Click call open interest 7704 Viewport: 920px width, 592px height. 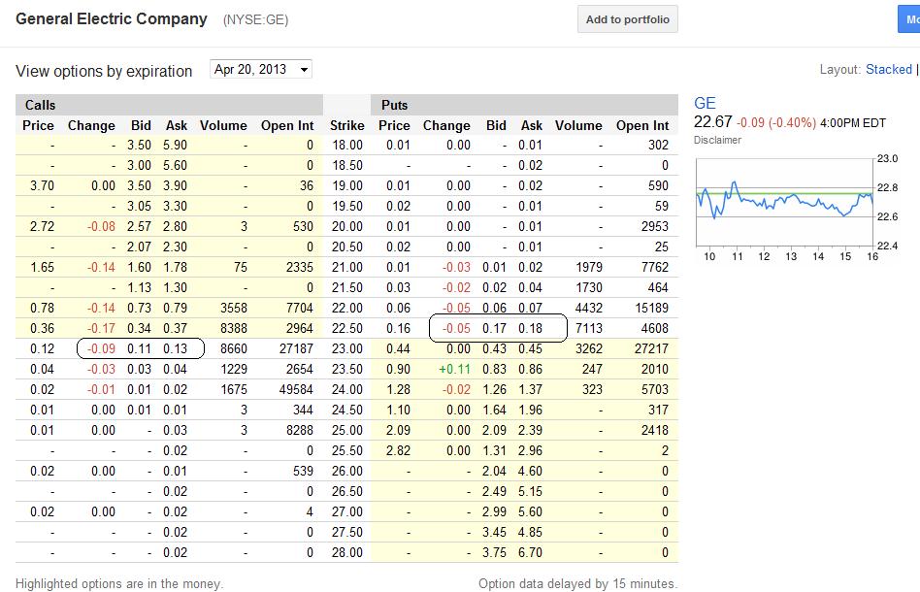click(300, 308)
